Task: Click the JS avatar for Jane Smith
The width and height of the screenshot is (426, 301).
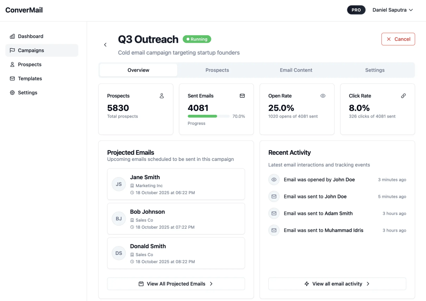Action: 119,184
